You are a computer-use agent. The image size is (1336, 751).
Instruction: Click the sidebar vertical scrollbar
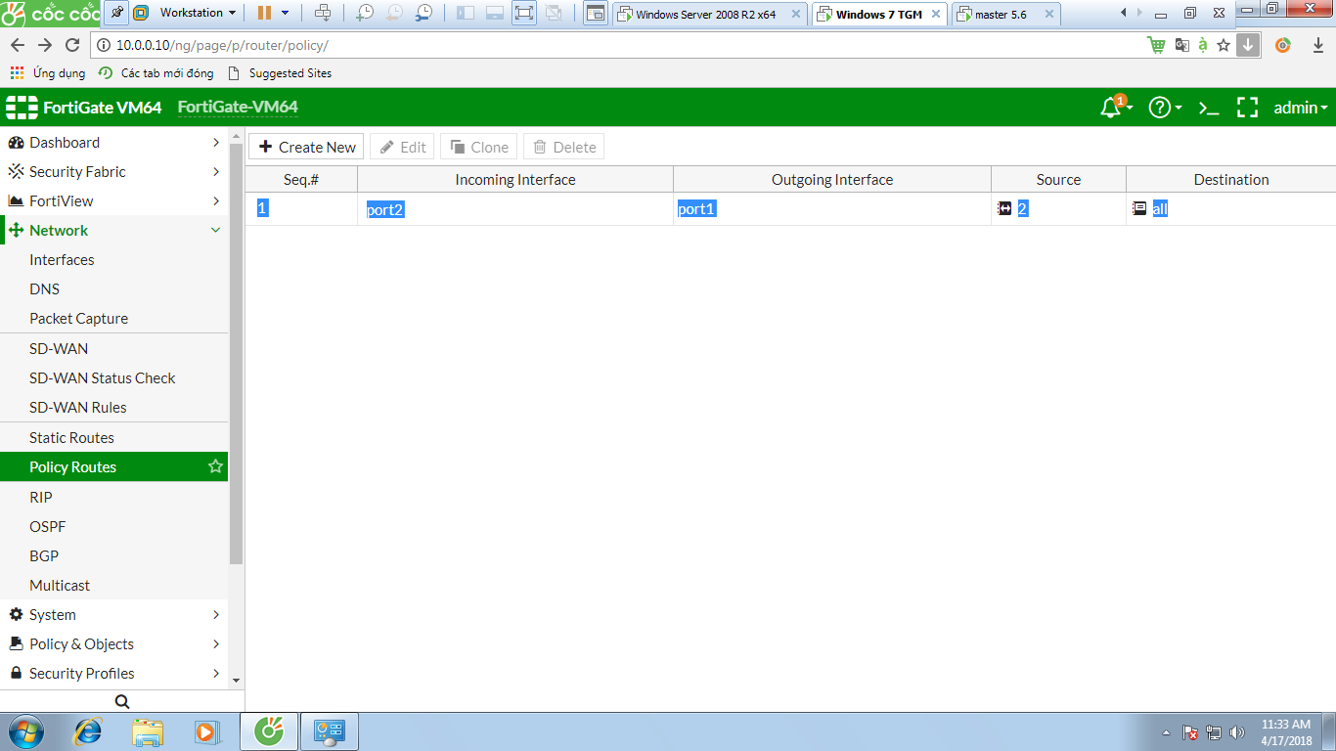click(x=236, y=352)
